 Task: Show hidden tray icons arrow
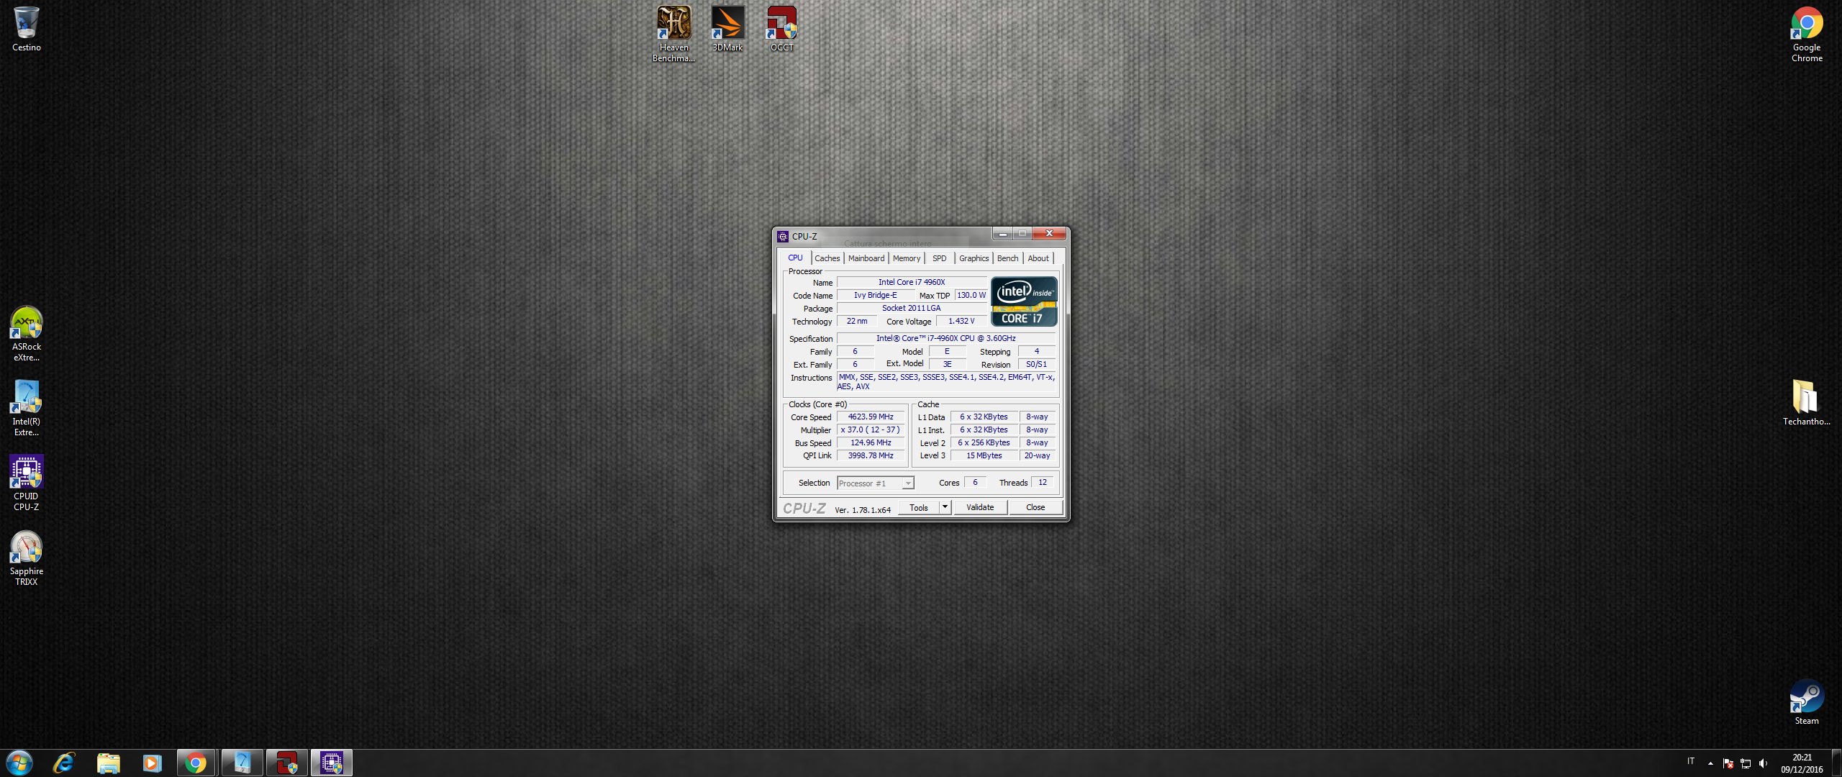coord(1710,763)
